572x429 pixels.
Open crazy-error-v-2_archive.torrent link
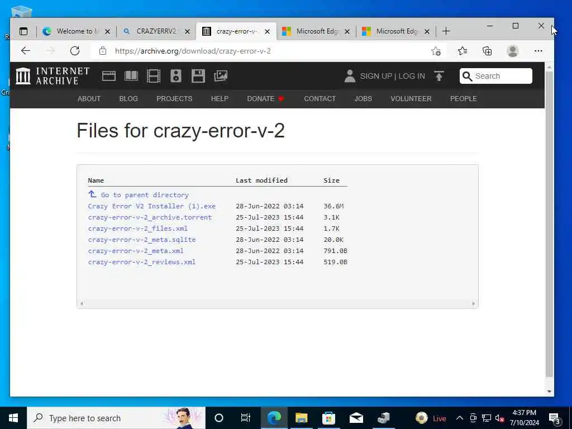pyautogui.click(x=150, y=217)
